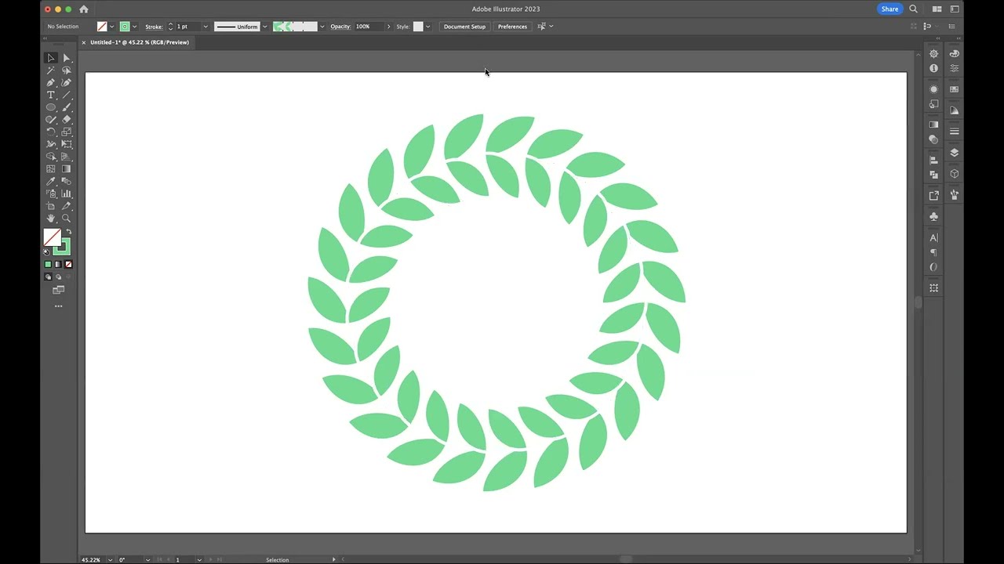This screenshot has height=564, width=1004.
Task: Open Uniform width profile dropdown
Action: pyautogui.click(x=265, y=27)
